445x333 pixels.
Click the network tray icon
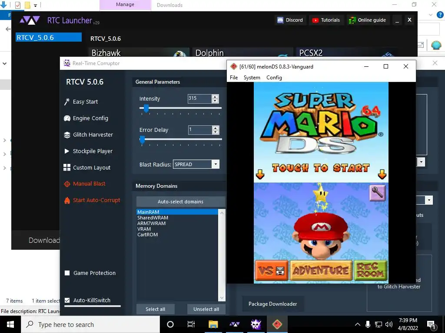(379, 324)
